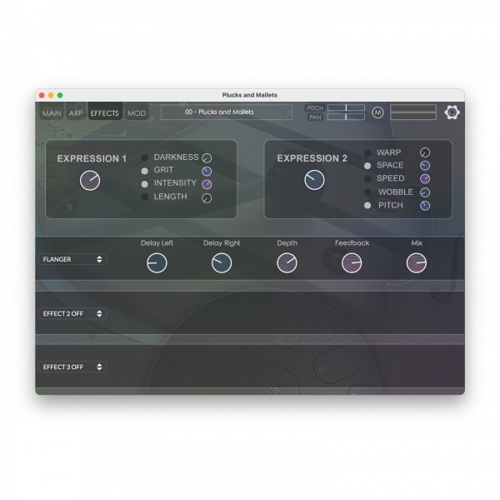Image resolution: width=500 pixels, height=500 pixels.
Task: Minimize the Plucks and Mallets window
Action: [51, 95]
